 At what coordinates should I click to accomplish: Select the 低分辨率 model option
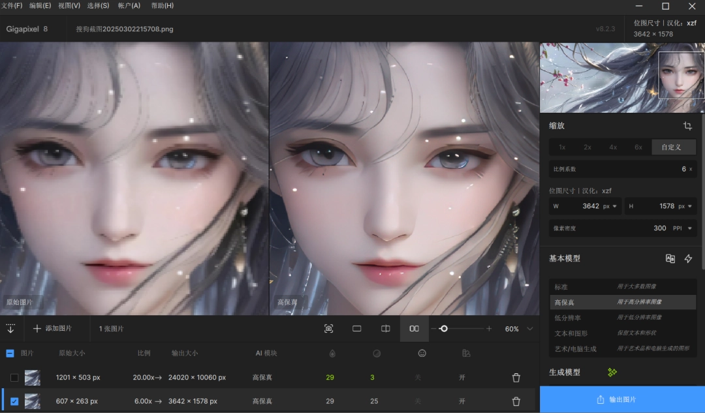pos(623,318)
